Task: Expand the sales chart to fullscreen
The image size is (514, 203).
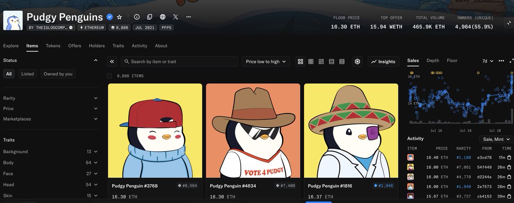Action: coord(511,61)
